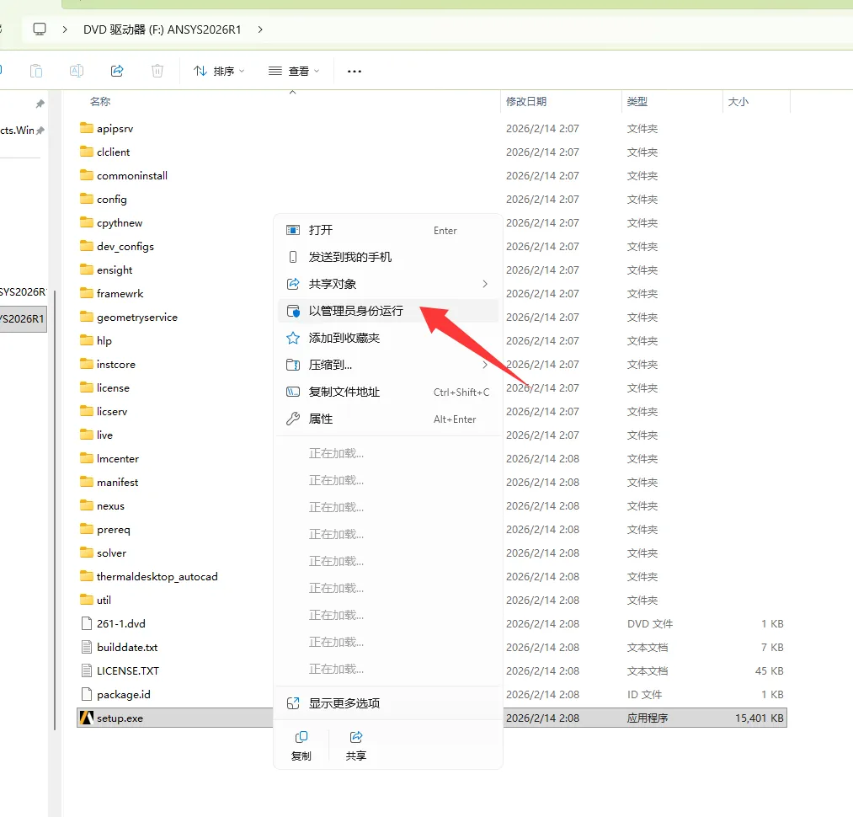Open Properties (属性) from context menu
The image size is (853, 817).
pos(388,419)
